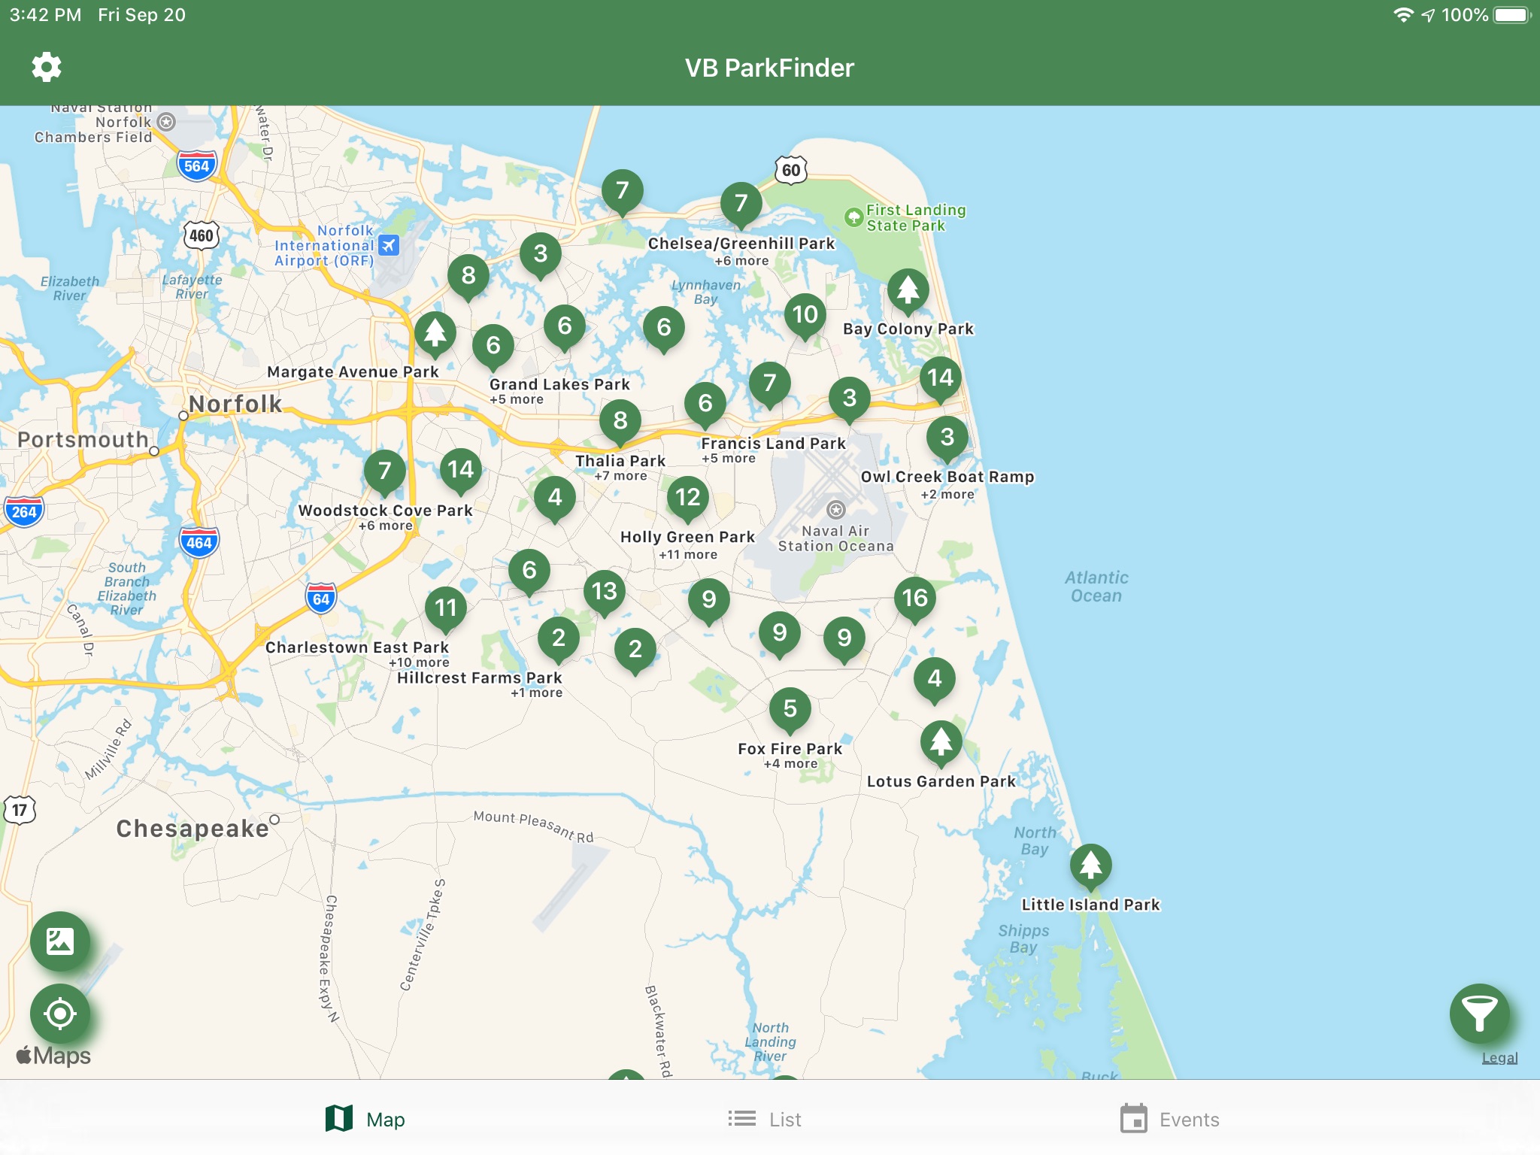
Task: Switch to the Events tab
Action: [1170, 1120]
